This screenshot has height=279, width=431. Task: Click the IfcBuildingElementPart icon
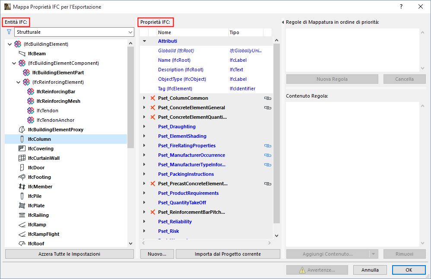click(26, 73)
